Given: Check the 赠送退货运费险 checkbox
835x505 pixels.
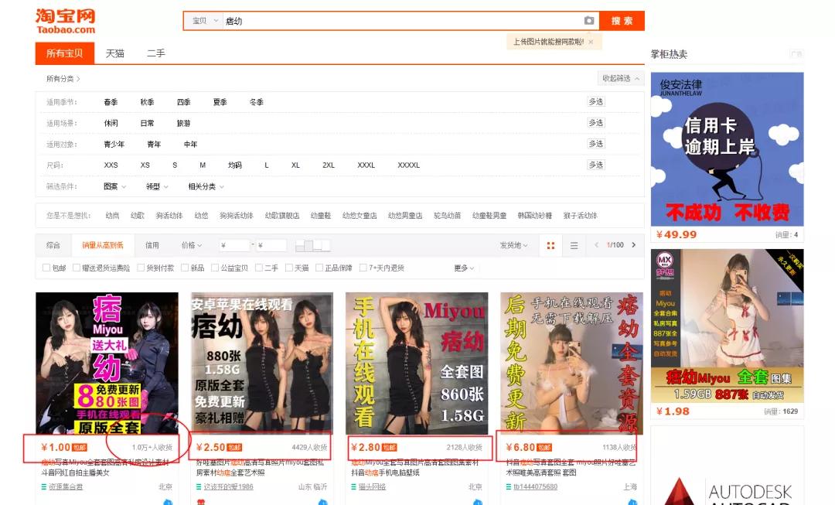Looking at the screenshot, I should click(x=76, y=268).
